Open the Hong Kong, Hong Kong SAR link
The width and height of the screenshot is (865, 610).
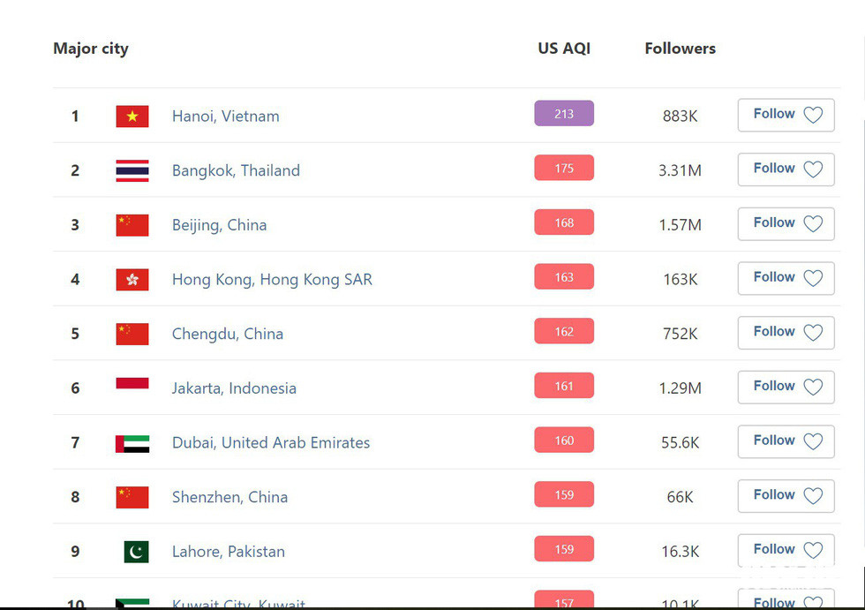tap(272, 280)
